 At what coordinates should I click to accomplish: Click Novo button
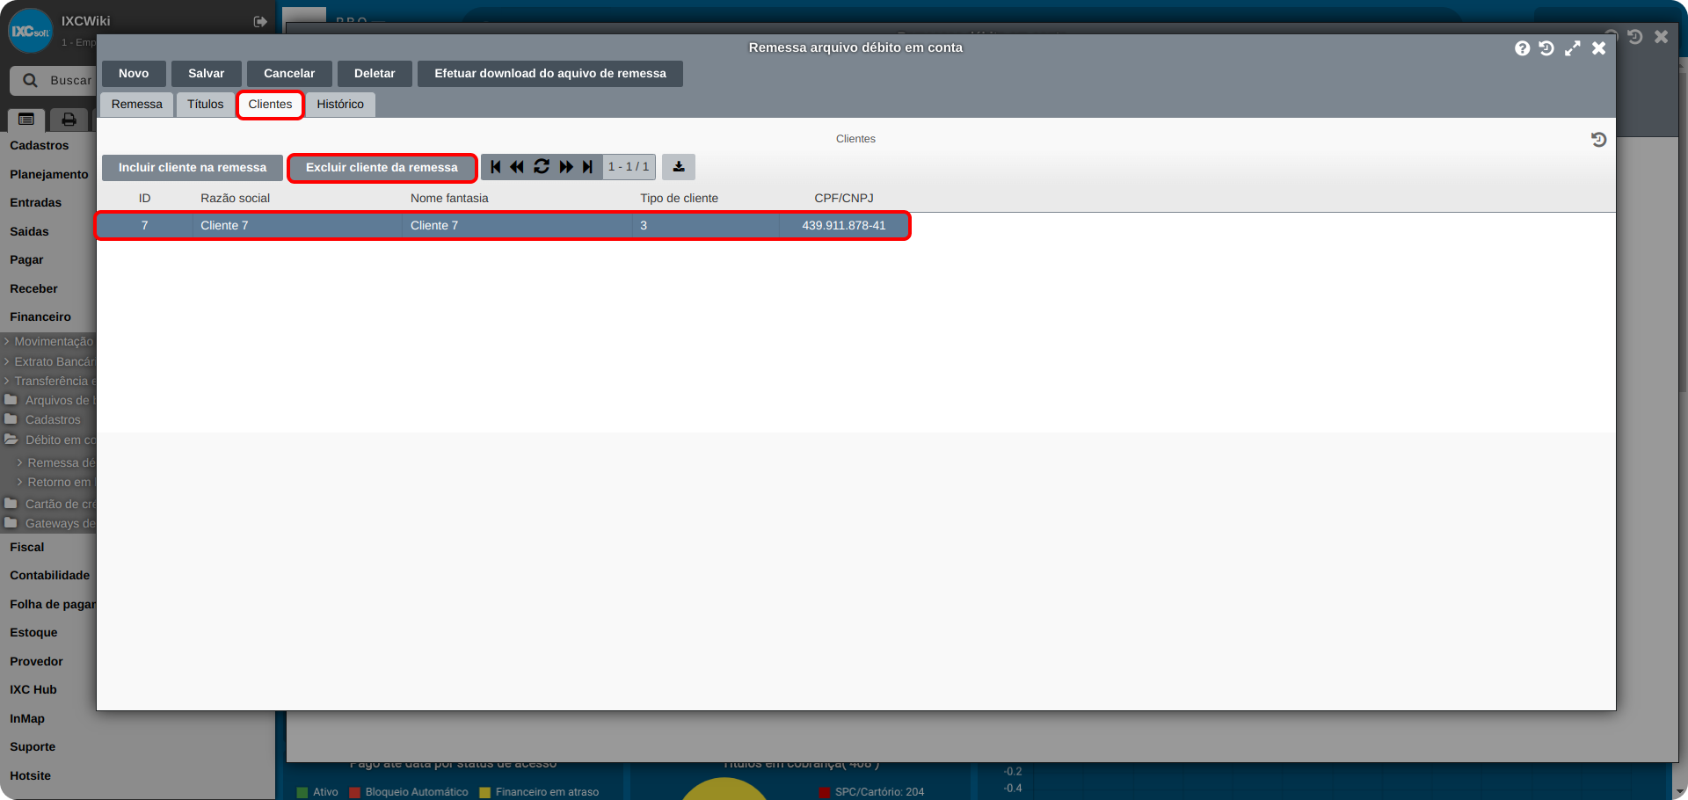click(x=134, y=74)
